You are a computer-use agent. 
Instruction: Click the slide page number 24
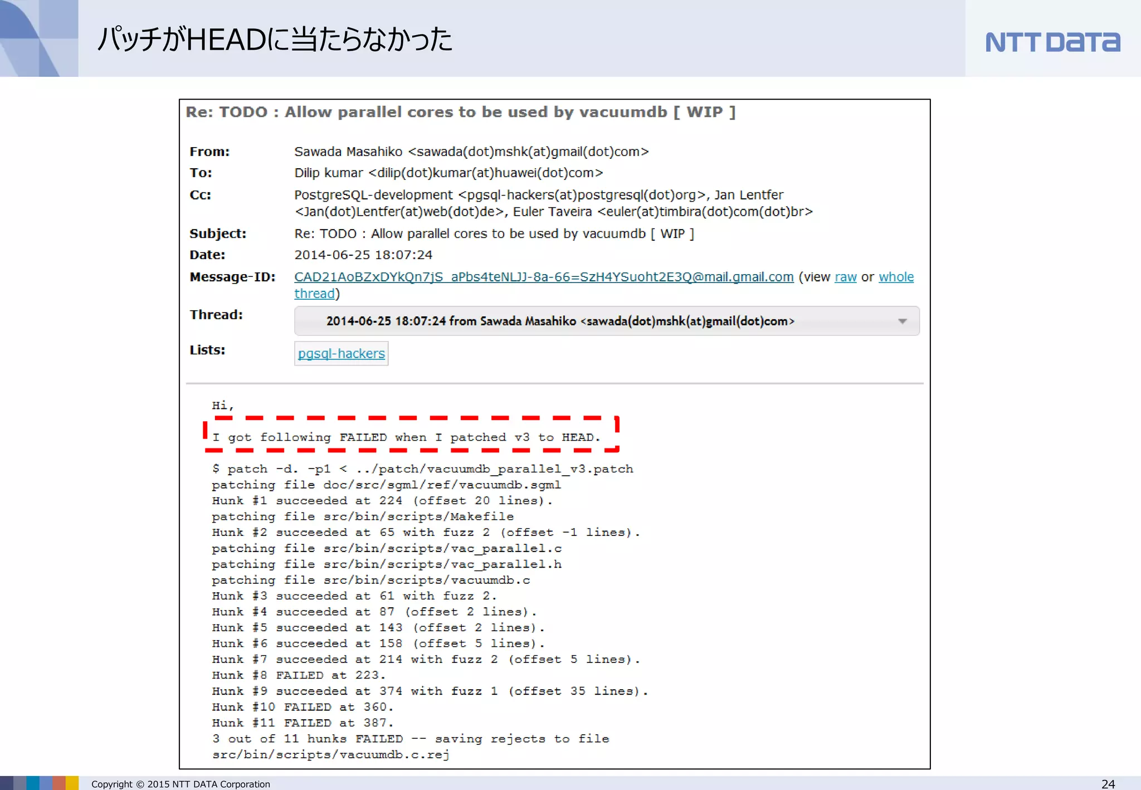[1108, 784]
